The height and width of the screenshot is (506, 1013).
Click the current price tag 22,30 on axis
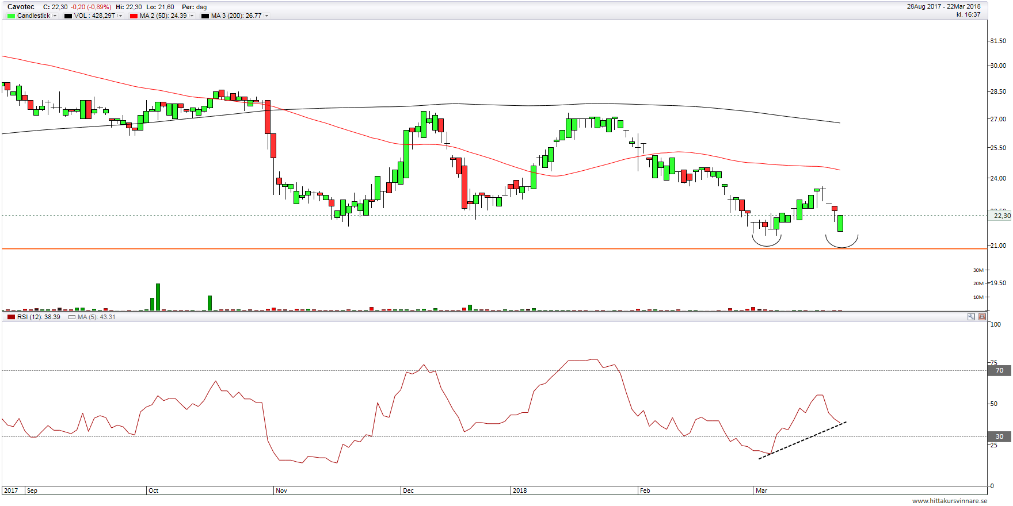click(x=1001, y=216)
